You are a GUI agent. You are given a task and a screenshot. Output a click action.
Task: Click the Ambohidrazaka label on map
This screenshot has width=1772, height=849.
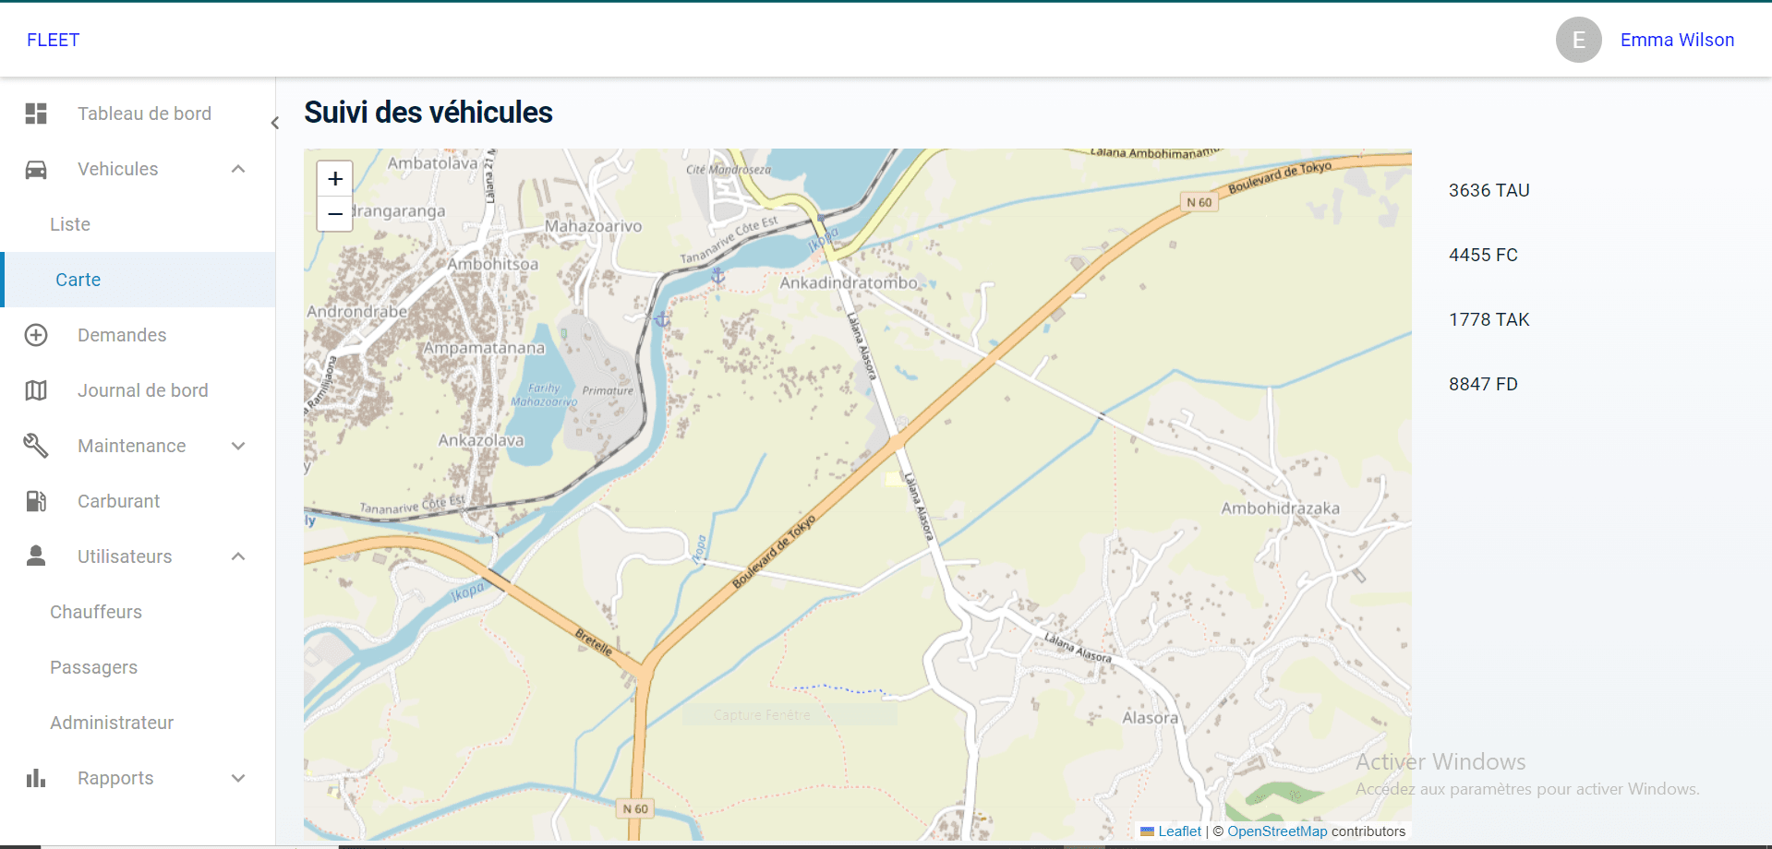(x=1280, y=508)
